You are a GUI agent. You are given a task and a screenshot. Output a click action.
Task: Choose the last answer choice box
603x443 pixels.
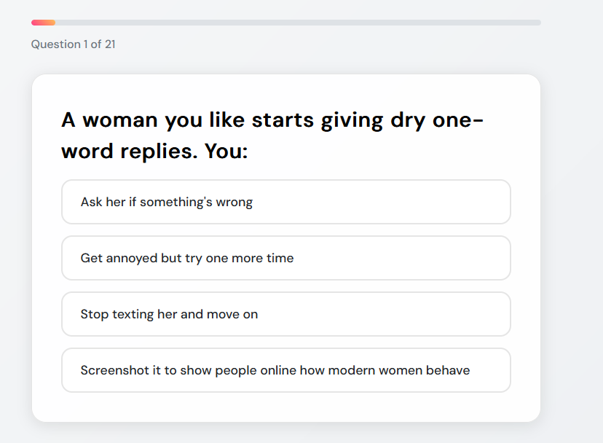pos(285,370)
